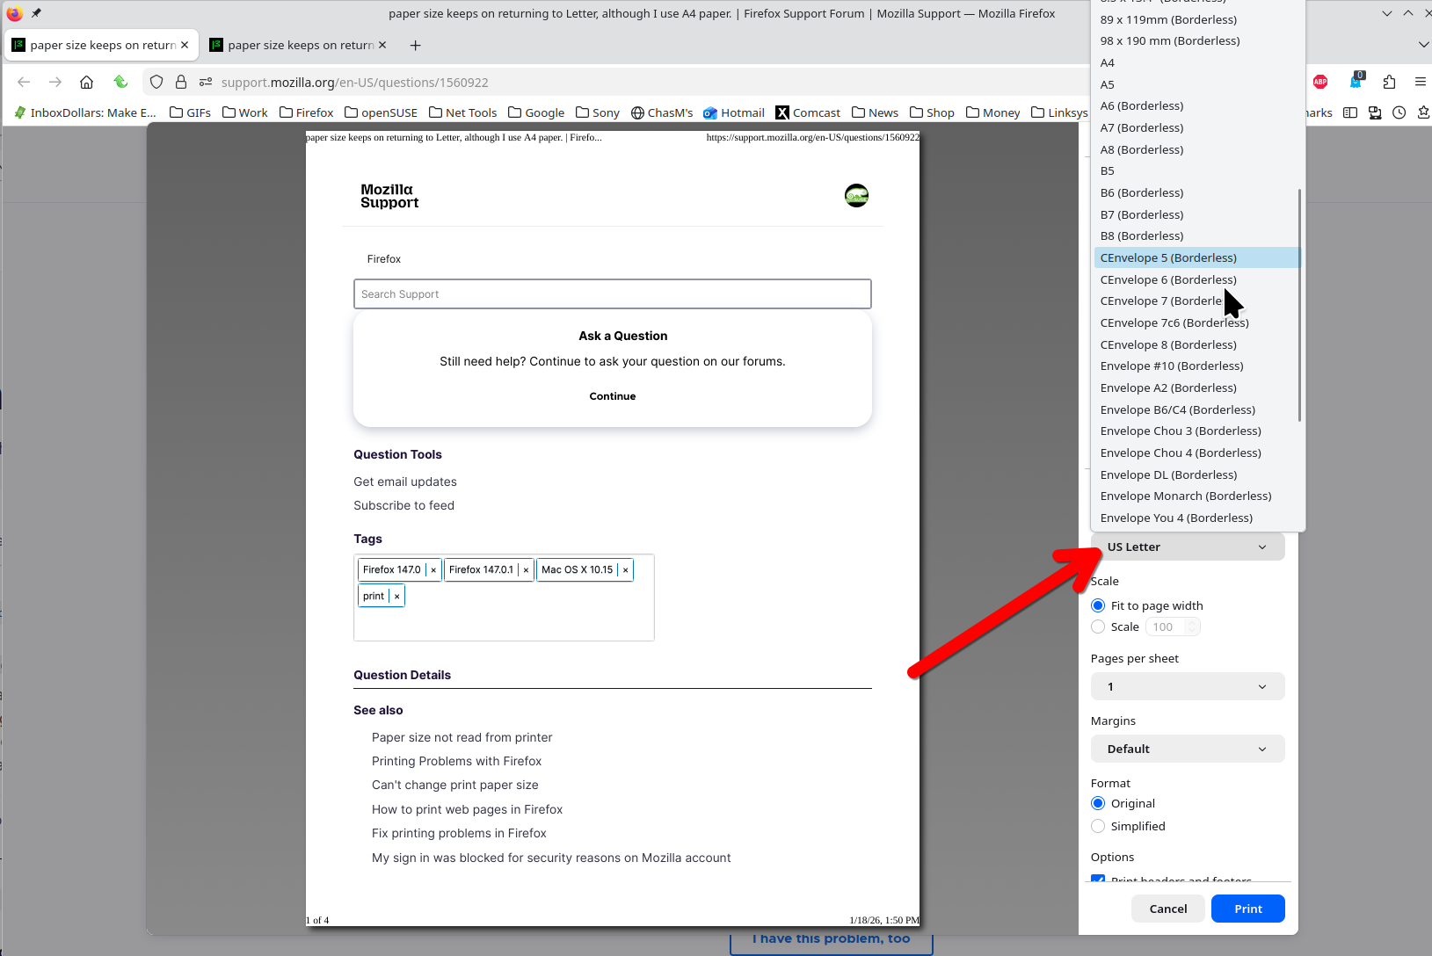Show site security padlock info
This screenshot has height=956, width=1432.
181,82
